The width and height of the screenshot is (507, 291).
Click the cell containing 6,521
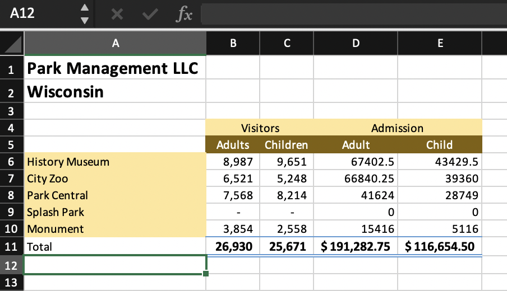click(233, 179)
